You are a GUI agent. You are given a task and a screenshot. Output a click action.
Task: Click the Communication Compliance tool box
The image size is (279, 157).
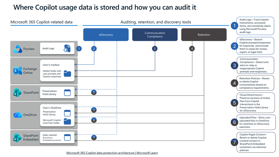coord(155,35)
